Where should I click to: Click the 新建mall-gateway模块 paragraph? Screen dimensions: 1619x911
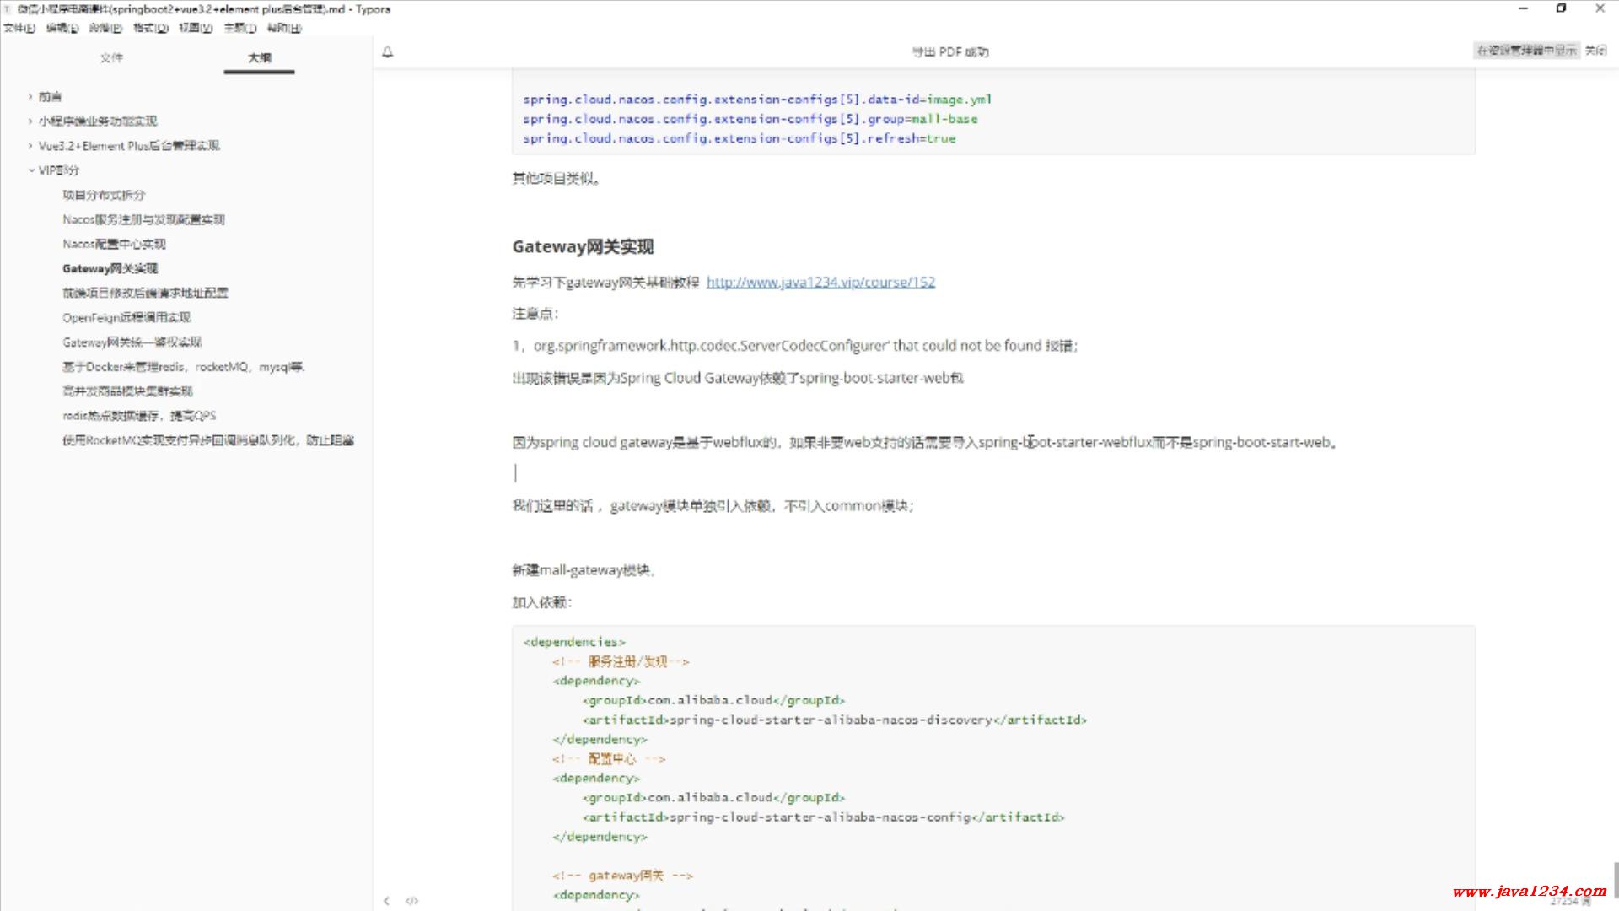[x=583, y=570]
